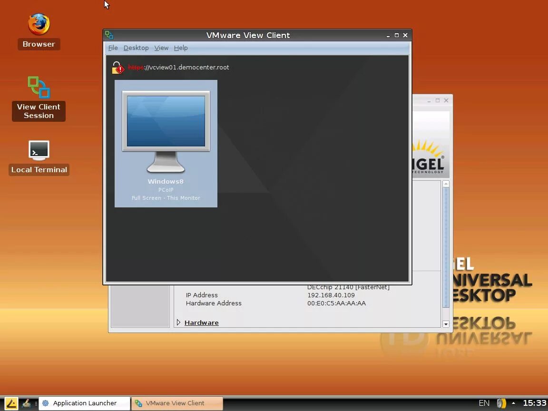This screenshot has width=548, height=411.
Task: Open the View menu
Action: 161,48
